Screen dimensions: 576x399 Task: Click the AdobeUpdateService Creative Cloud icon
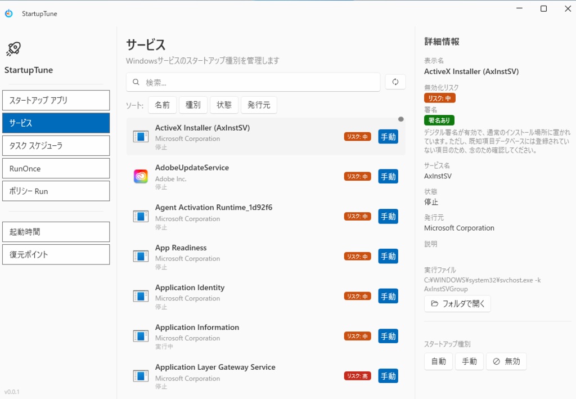point(141,176)
